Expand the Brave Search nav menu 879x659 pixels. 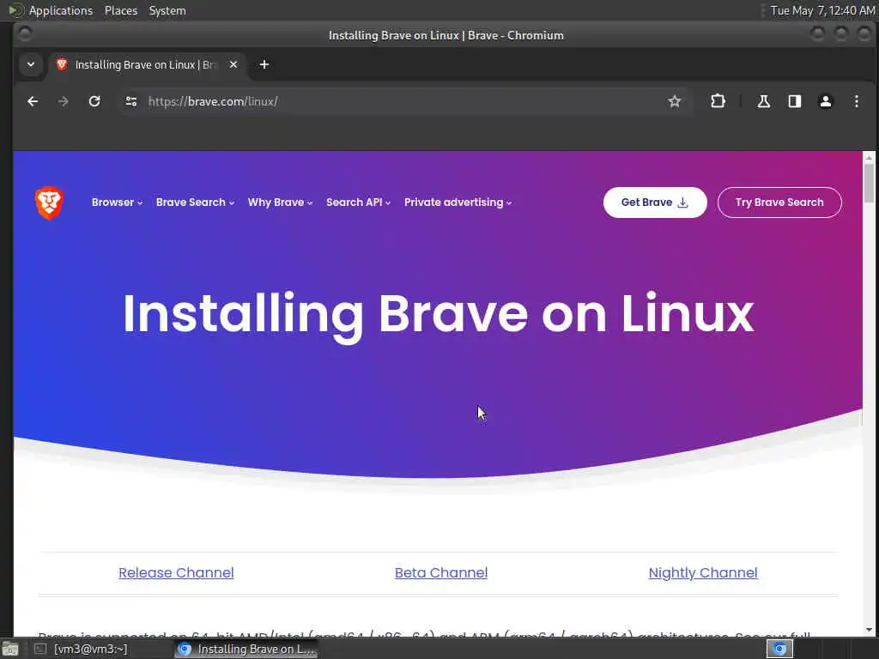tap(195, 203)
